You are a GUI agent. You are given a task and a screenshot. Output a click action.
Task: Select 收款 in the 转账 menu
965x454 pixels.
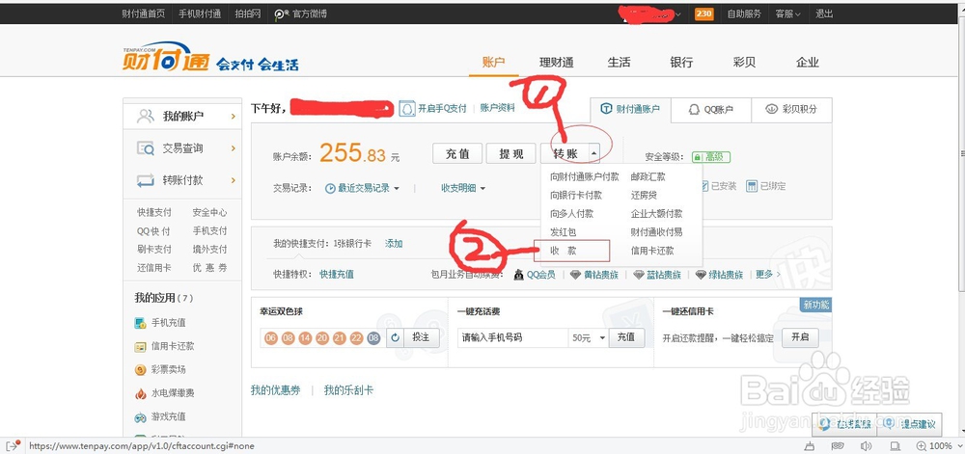click(x=564, y=251)
